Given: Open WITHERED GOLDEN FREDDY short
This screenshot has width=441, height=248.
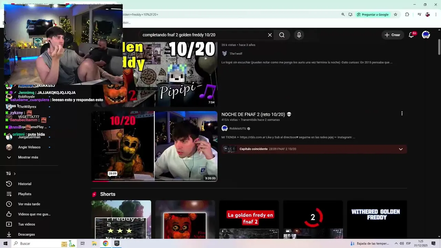Looking at the screenshot, I should (377, 219).
